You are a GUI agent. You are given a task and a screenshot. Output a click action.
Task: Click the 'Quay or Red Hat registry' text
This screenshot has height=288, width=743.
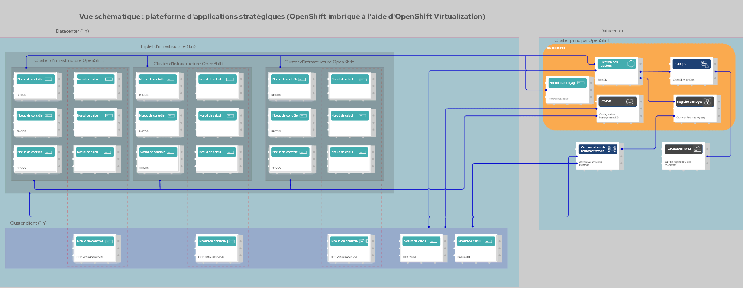(x=691, y=117)
